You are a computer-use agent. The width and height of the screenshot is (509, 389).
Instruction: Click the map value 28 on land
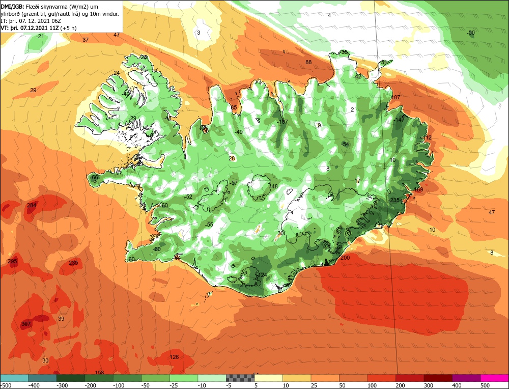click(x=232, y=159)
